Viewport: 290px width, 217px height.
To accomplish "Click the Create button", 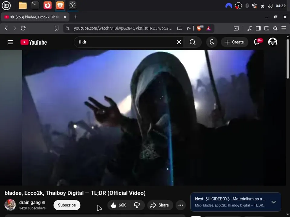I will (x=234, y=42).
